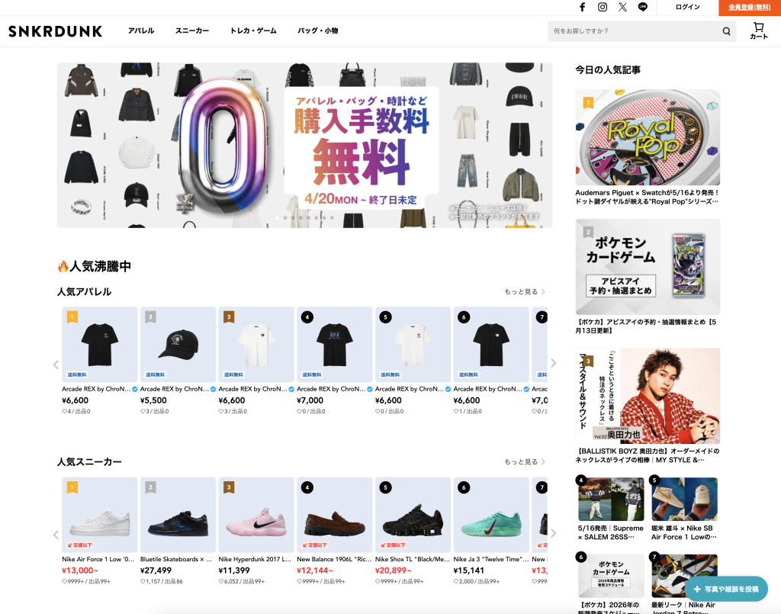The height and width of the screenshot is (614, 781).
Task: Open the X (Twitter) icon link
Action: pos(622,7)
